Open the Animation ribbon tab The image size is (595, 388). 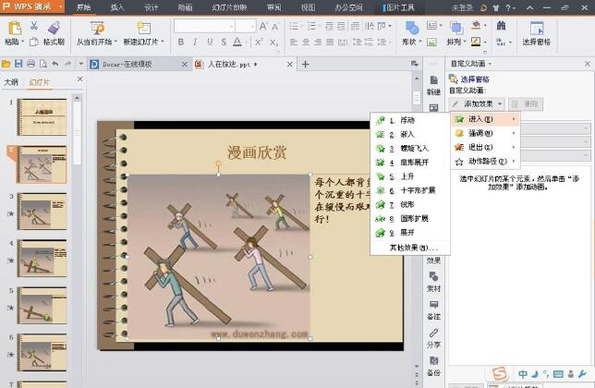[x=185, y=7]
